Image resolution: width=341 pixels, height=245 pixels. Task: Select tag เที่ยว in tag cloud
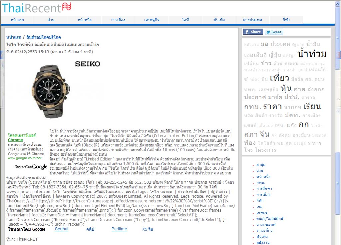coord(279,78)
